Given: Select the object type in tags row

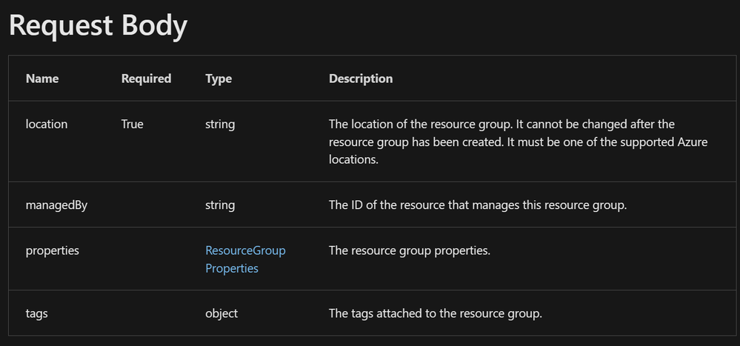Looking at the screenshot, I should tap(221, 313).
